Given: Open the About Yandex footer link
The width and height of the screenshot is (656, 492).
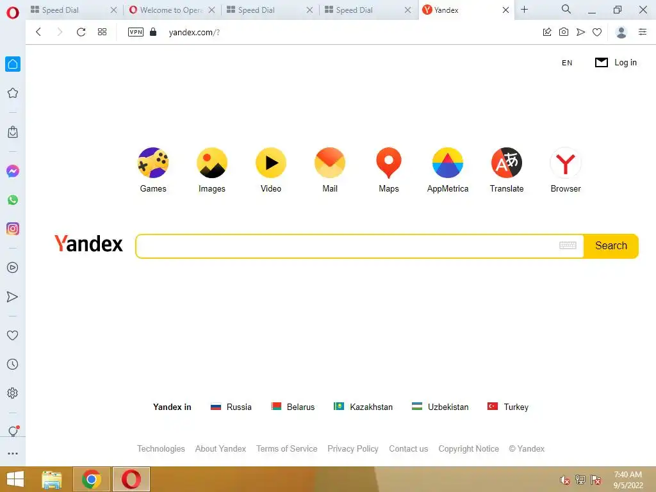Looking at the screenshot, I should (220, 448).
